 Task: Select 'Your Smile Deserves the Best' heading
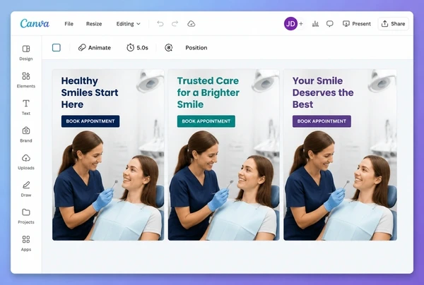click(x=323, y=92)
